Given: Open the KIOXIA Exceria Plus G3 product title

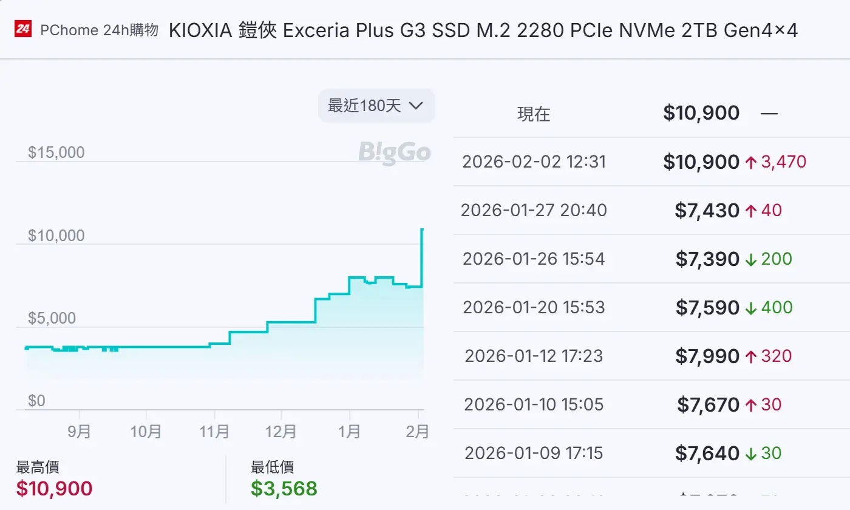Looking at the screenshot, I should (x=483, y=30).
